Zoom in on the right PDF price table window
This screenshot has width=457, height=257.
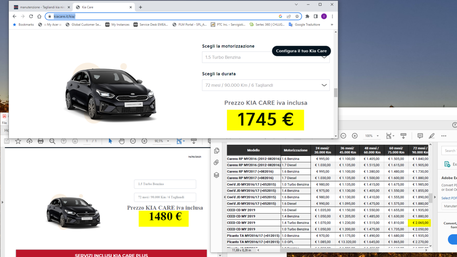355,136
